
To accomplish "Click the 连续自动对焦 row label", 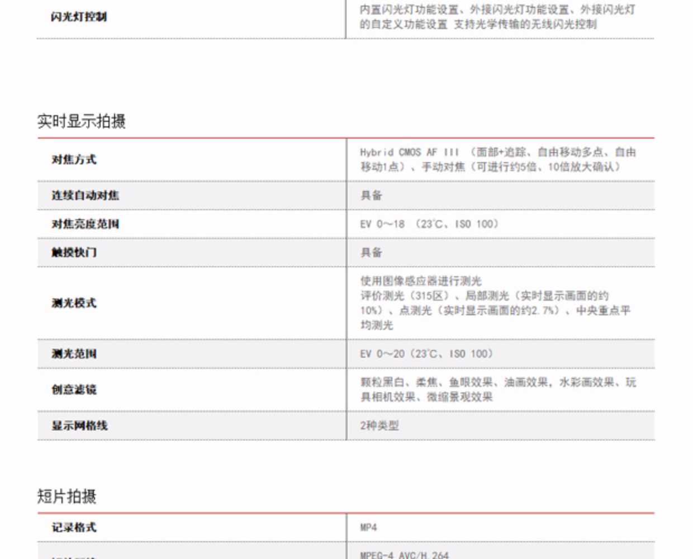I will click(x=85, y=196).
